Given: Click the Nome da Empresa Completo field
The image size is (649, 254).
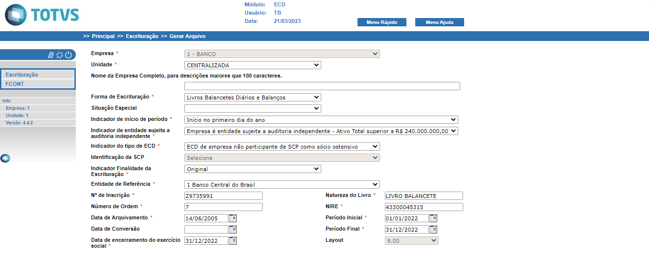Looking at the screenshot, I should pos(322,86).
